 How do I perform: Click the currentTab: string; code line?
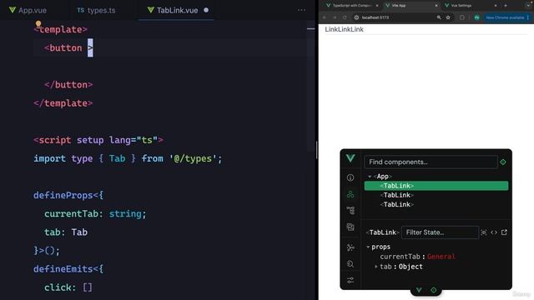(95, 213)
